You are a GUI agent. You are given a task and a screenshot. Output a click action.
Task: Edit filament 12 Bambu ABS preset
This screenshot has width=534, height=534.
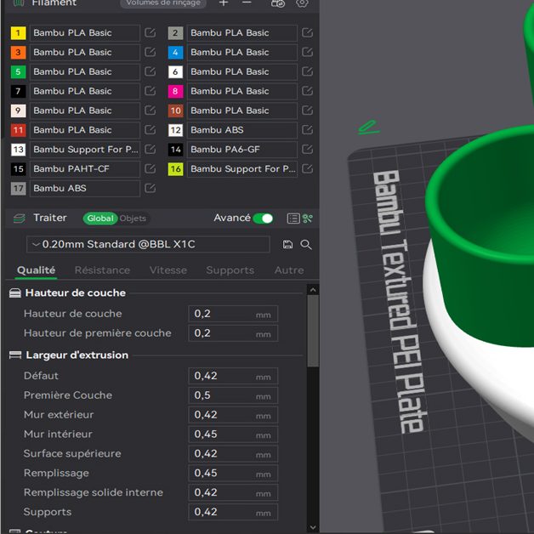(307, 130)
